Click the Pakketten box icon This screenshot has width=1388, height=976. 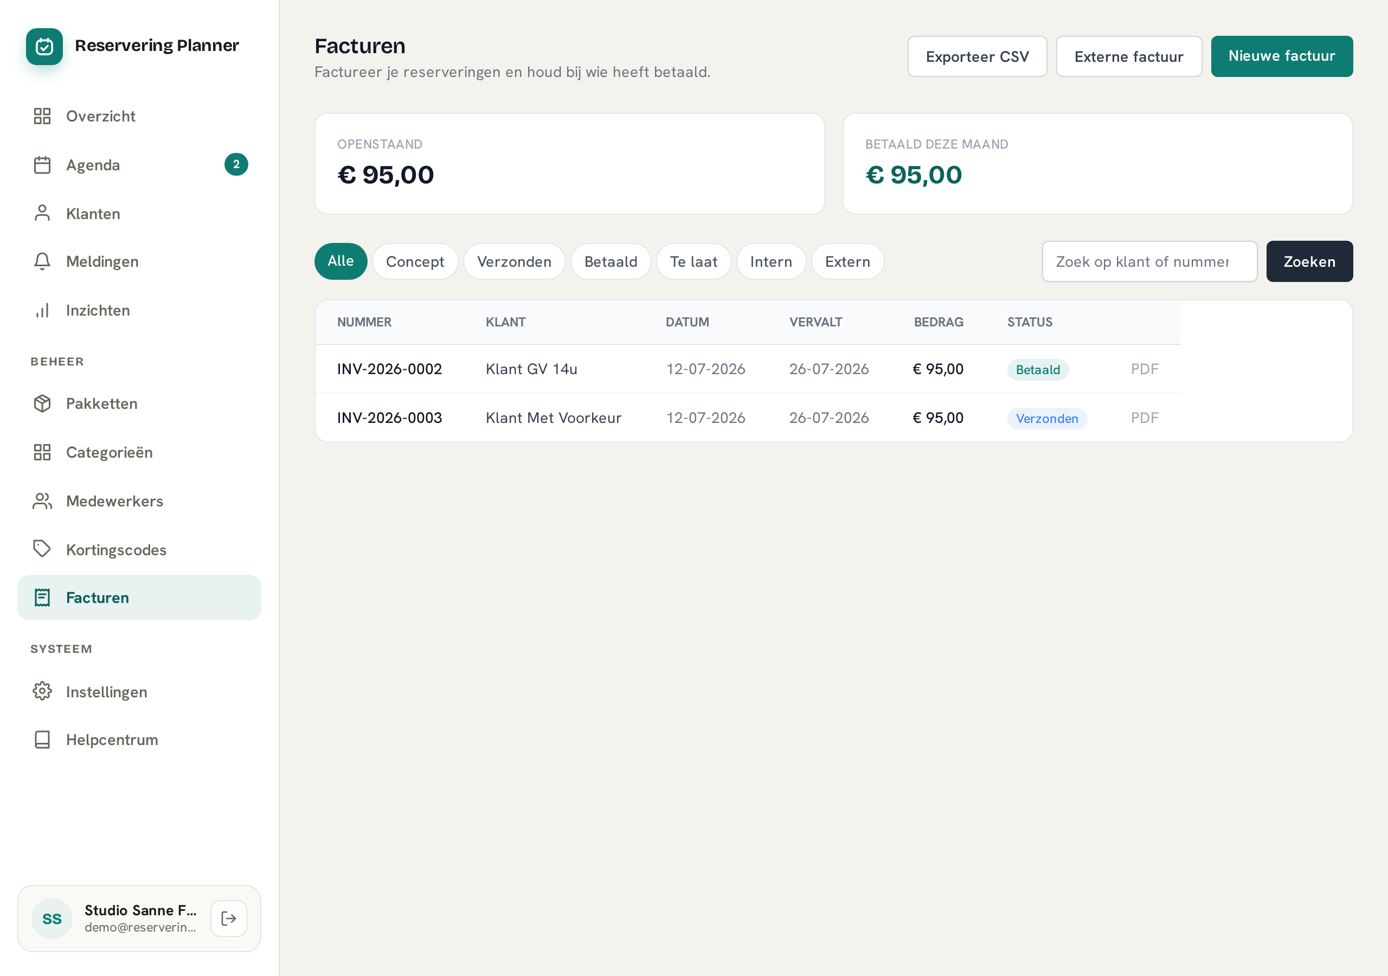click(x=42, y=403)
